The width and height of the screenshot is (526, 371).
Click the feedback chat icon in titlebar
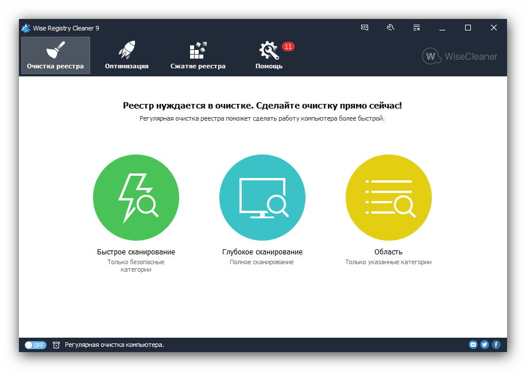tap(365, 27)
